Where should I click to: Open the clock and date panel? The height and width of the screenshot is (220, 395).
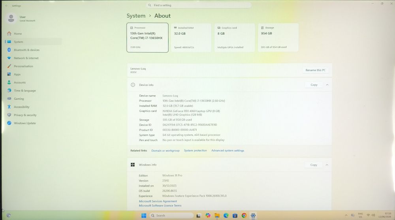(385, 215)
